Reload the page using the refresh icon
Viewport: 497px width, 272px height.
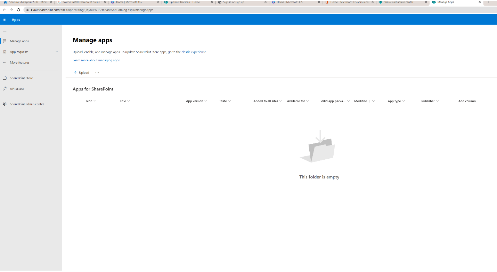tap(18, 10)
